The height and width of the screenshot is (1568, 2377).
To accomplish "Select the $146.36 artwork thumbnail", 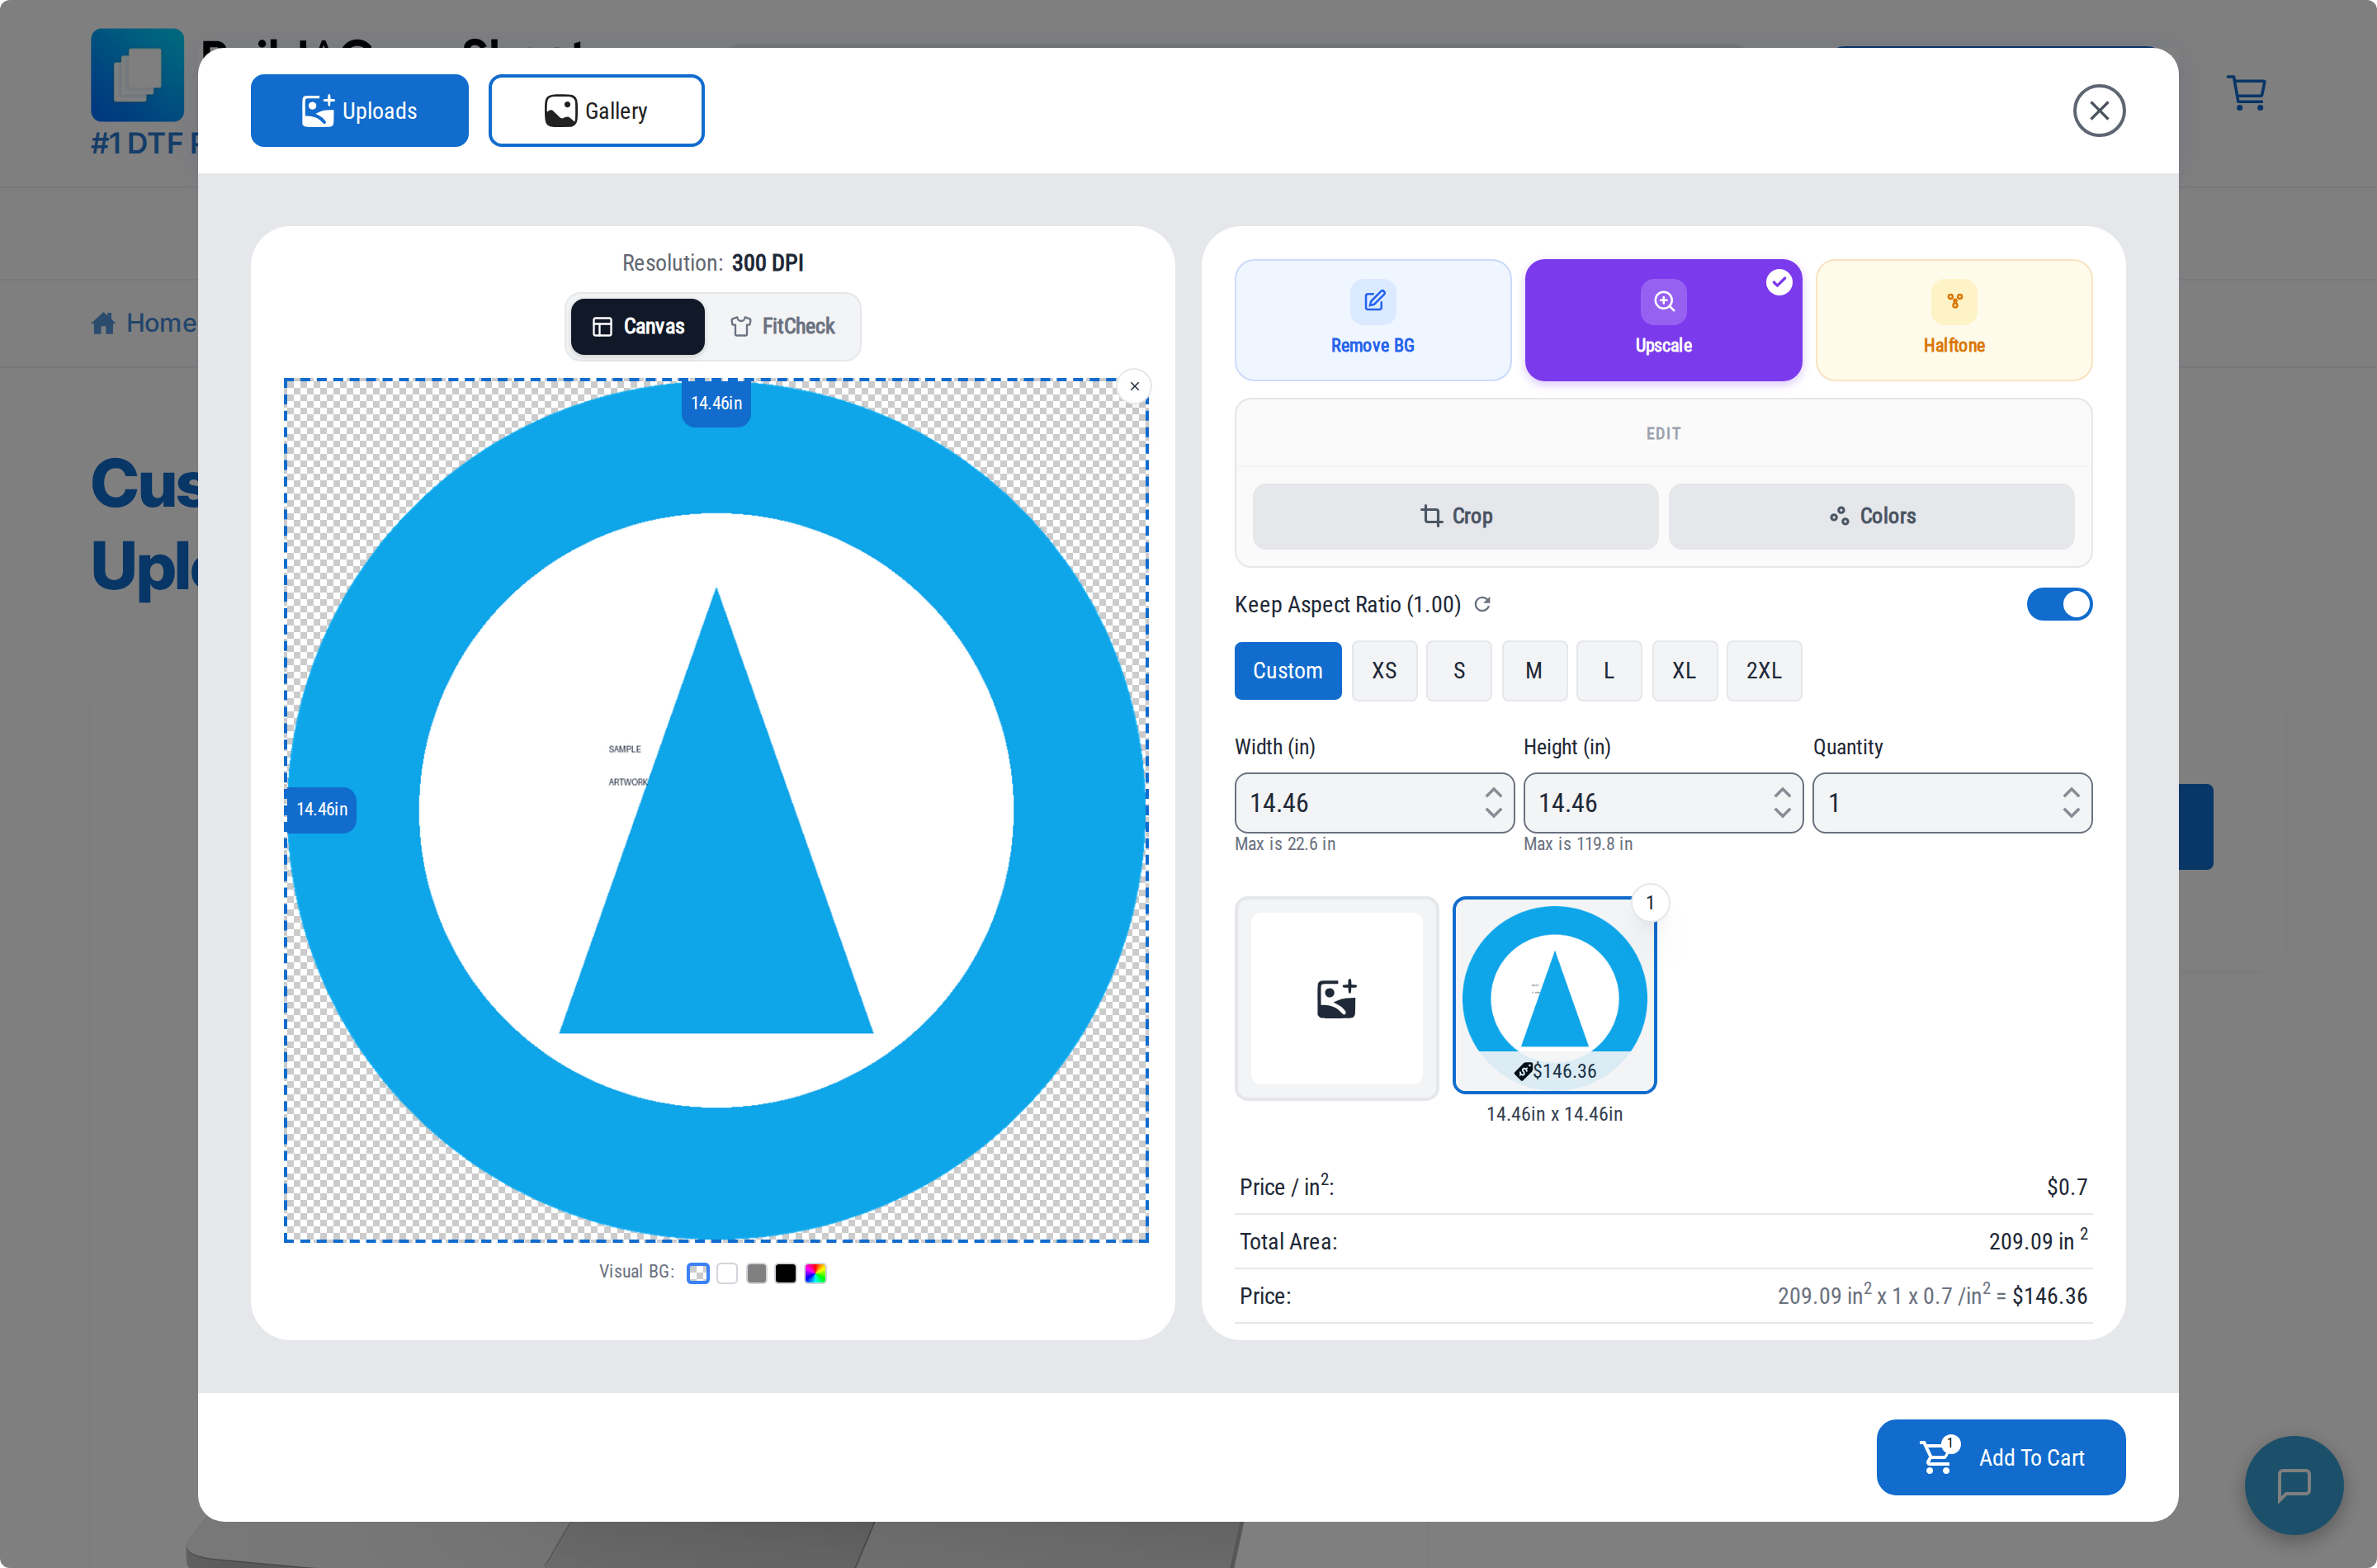I will point(1554,995).
